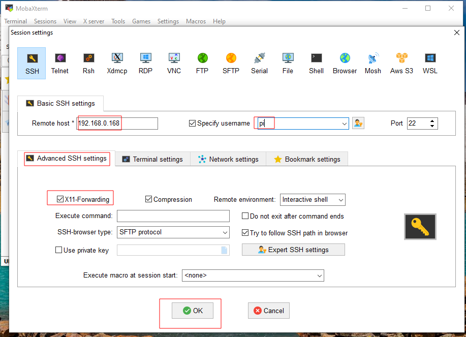Screen dimensions: 466x337
Task: Select the FTP session type
Action: click(x=202, y=64)
